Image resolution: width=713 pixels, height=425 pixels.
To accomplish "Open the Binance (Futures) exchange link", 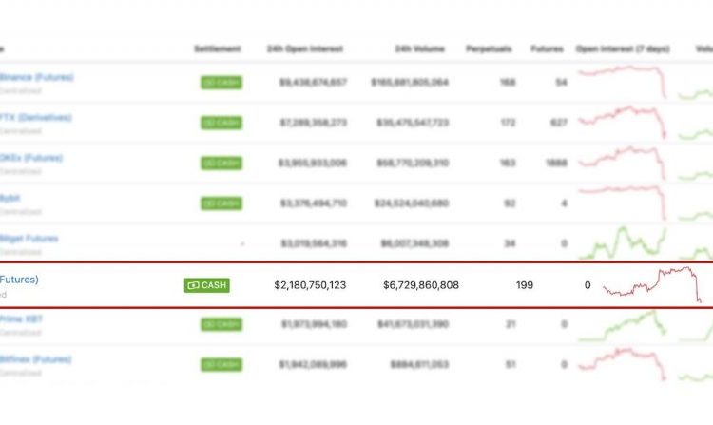I will pyautogui.click(x=36, y=77).
